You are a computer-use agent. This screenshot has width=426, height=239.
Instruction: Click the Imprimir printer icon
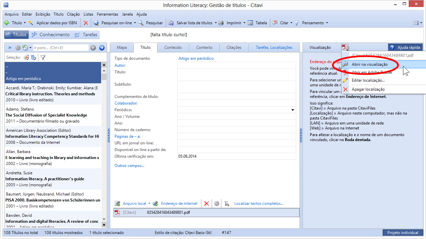(x=221, y=23)
